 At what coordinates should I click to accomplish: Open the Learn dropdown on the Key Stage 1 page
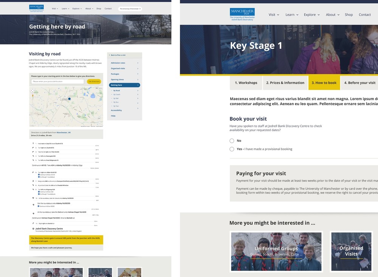pyautogui.click(x=292, y=15)
